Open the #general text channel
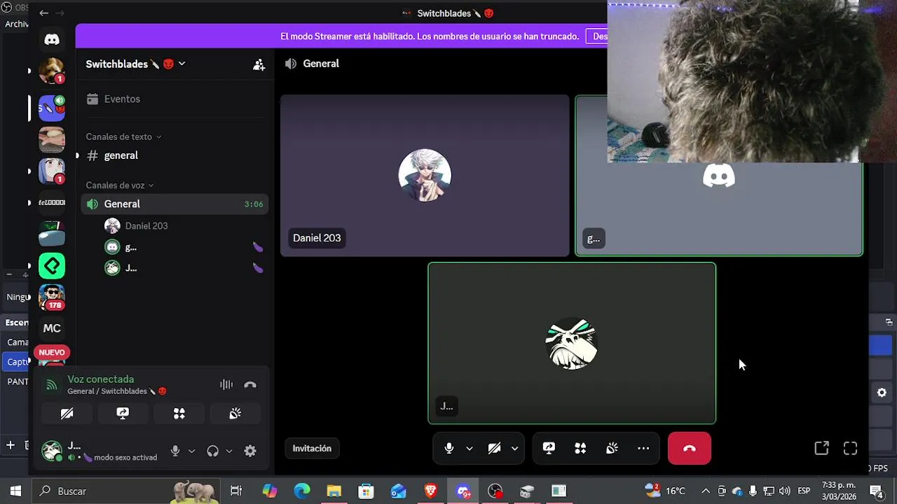The width and height of the screenshot is (897, 504). (175, 155)
